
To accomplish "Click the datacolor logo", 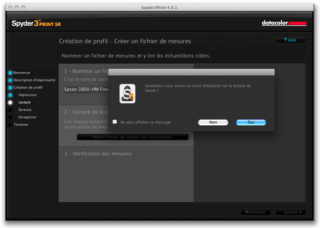I will tap(284, 23).
